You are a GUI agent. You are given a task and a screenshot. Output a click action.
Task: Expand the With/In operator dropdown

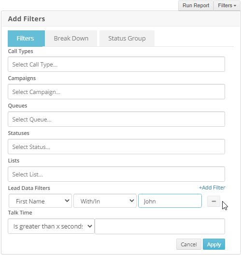[x=105, y=201]
